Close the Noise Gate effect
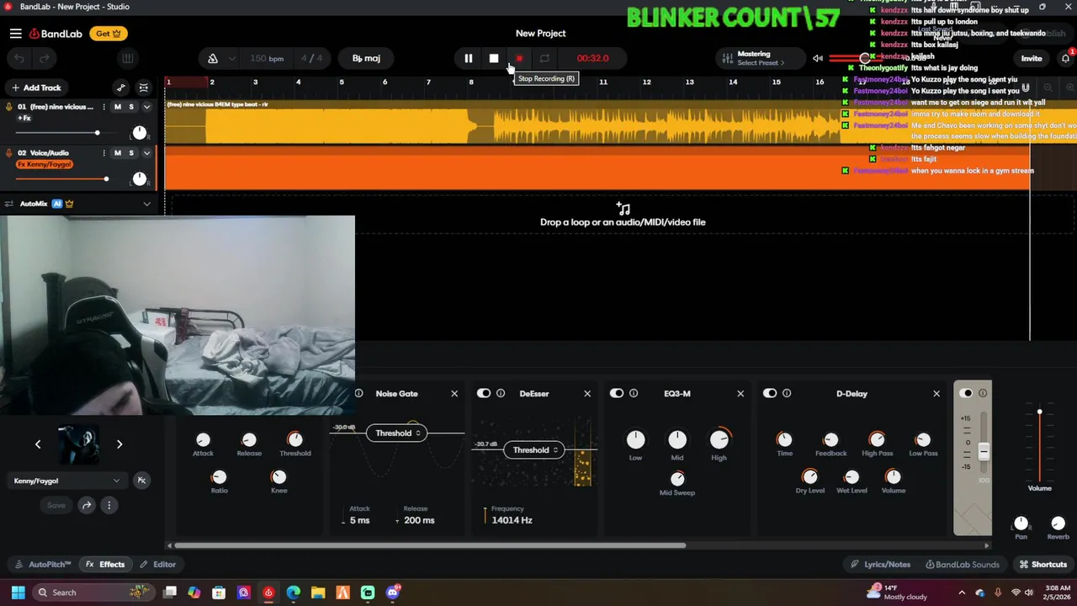 point(454,394)
